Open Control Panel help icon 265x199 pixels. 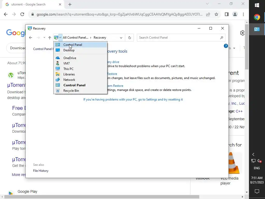tap(226, 46)
